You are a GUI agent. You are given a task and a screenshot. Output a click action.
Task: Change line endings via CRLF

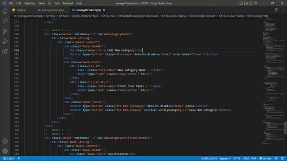pyautogui.click(x=246, y=158)
